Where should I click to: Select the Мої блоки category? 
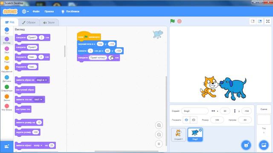(x=7, y=107)
